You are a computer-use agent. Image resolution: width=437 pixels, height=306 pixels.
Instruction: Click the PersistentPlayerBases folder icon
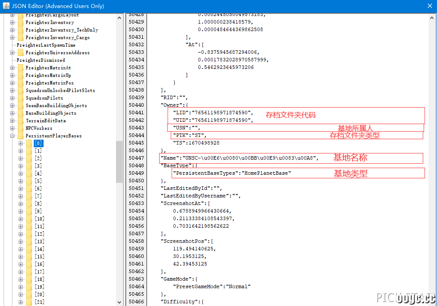(20, 136)
